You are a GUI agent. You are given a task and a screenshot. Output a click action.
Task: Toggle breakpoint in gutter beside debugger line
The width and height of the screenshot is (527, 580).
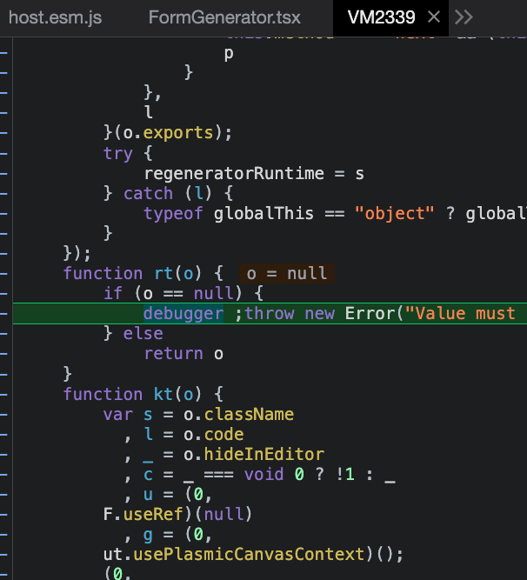pyautogui.click(x=3, y=314)
